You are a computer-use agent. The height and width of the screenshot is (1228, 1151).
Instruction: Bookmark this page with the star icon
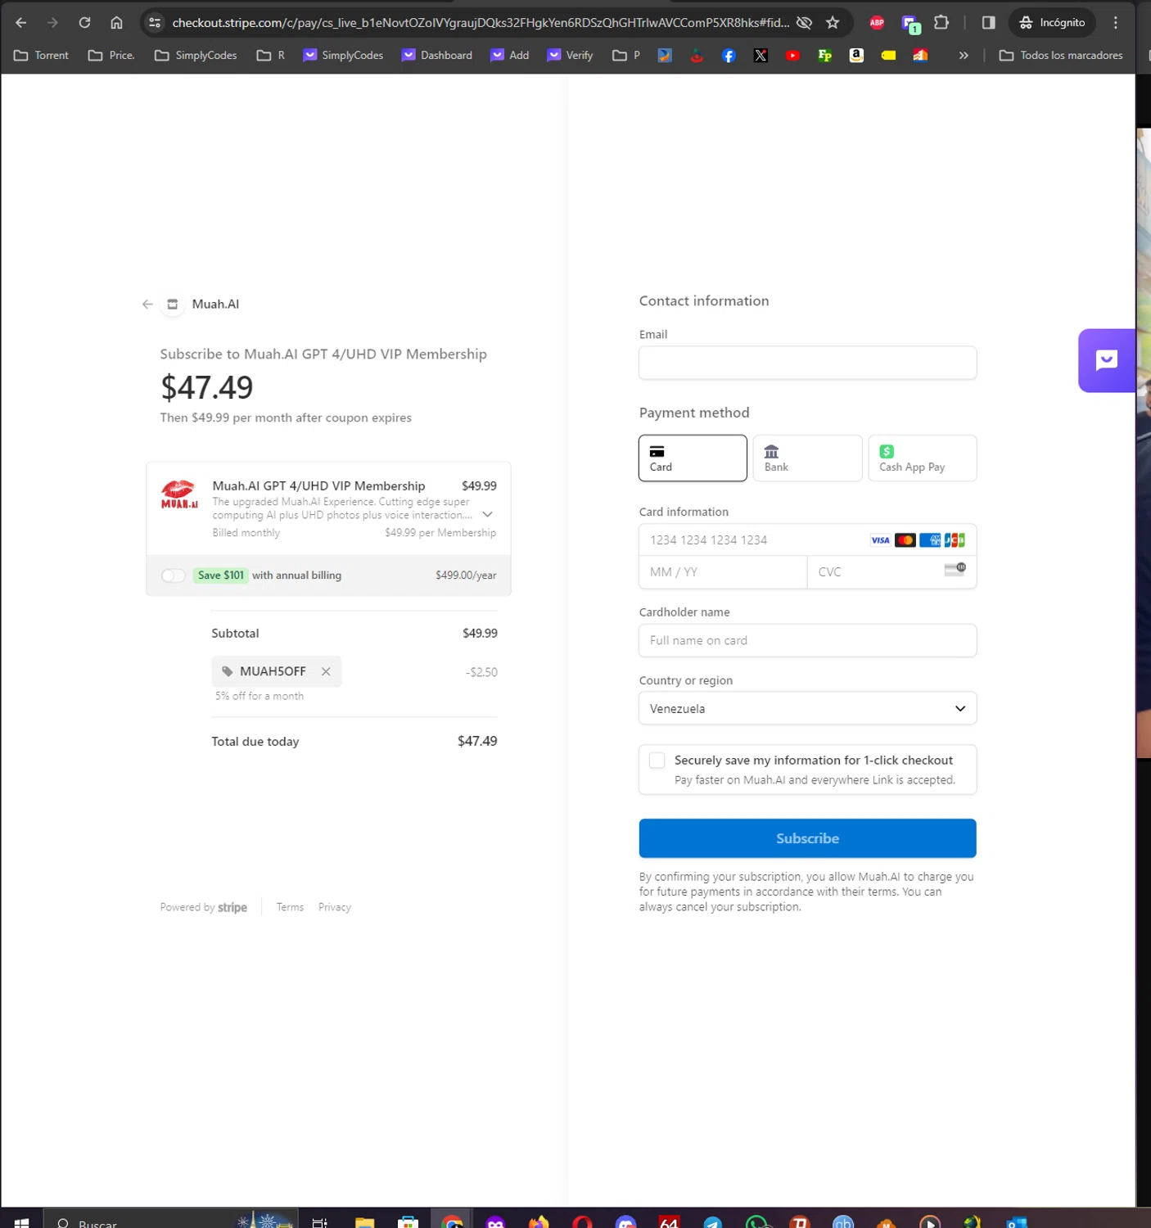[833, 23]
